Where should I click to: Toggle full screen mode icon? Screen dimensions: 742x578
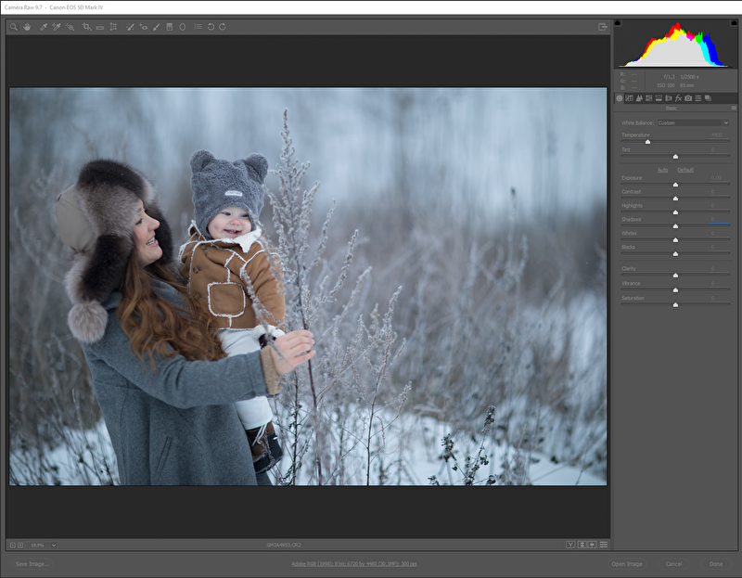[603, 27]
